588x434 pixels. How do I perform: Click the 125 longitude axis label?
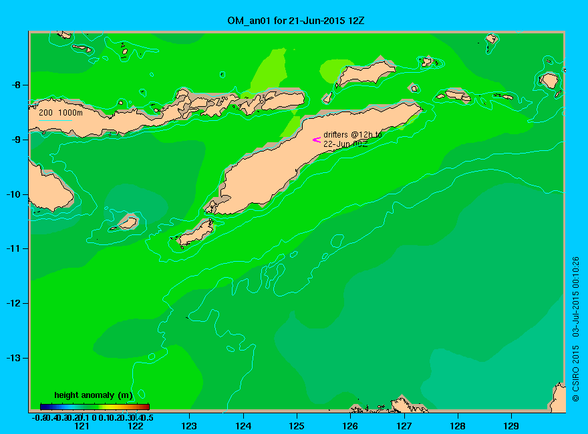pos(297,426)
